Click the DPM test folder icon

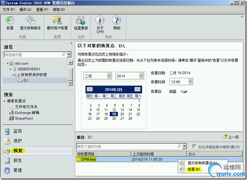point(78,159)
